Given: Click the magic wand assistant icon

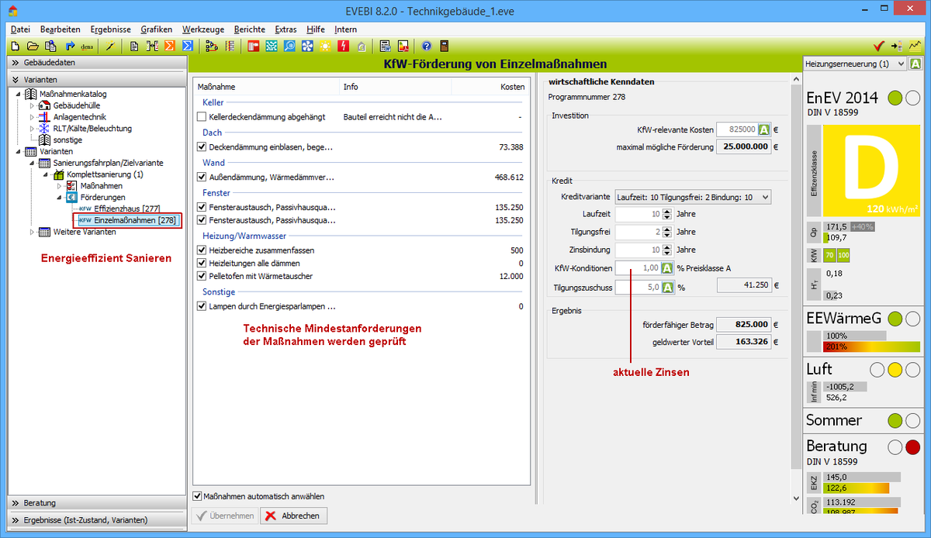Looking at the screenshot, I should click(x=110, y=46).
